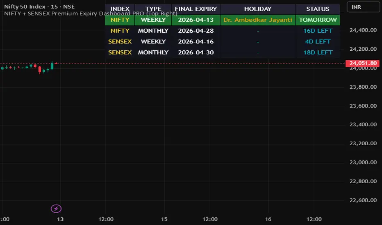Viewport: 382px width, 225px height.
Task: Click the TYPE column header
Action: pos(153,9)
